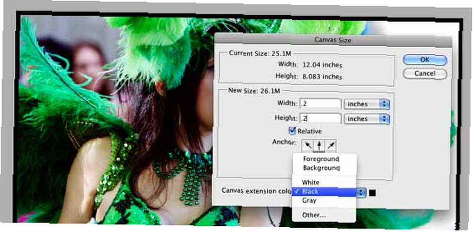This screenshot has height=232, width=473.
Task: Click the Height input field
Action: tap(320, 118)
